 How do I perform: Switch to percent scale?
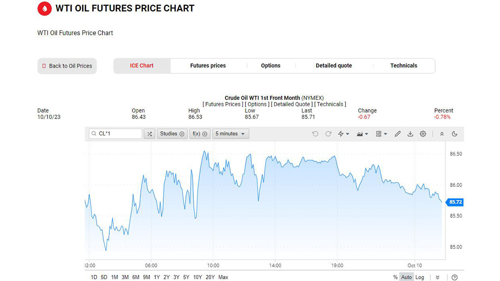[395, 277]
